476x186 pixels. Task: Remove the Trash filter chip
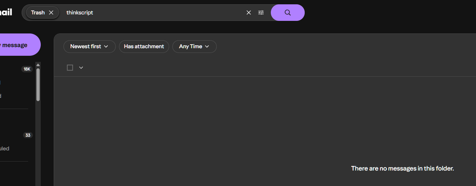(51, 13)
